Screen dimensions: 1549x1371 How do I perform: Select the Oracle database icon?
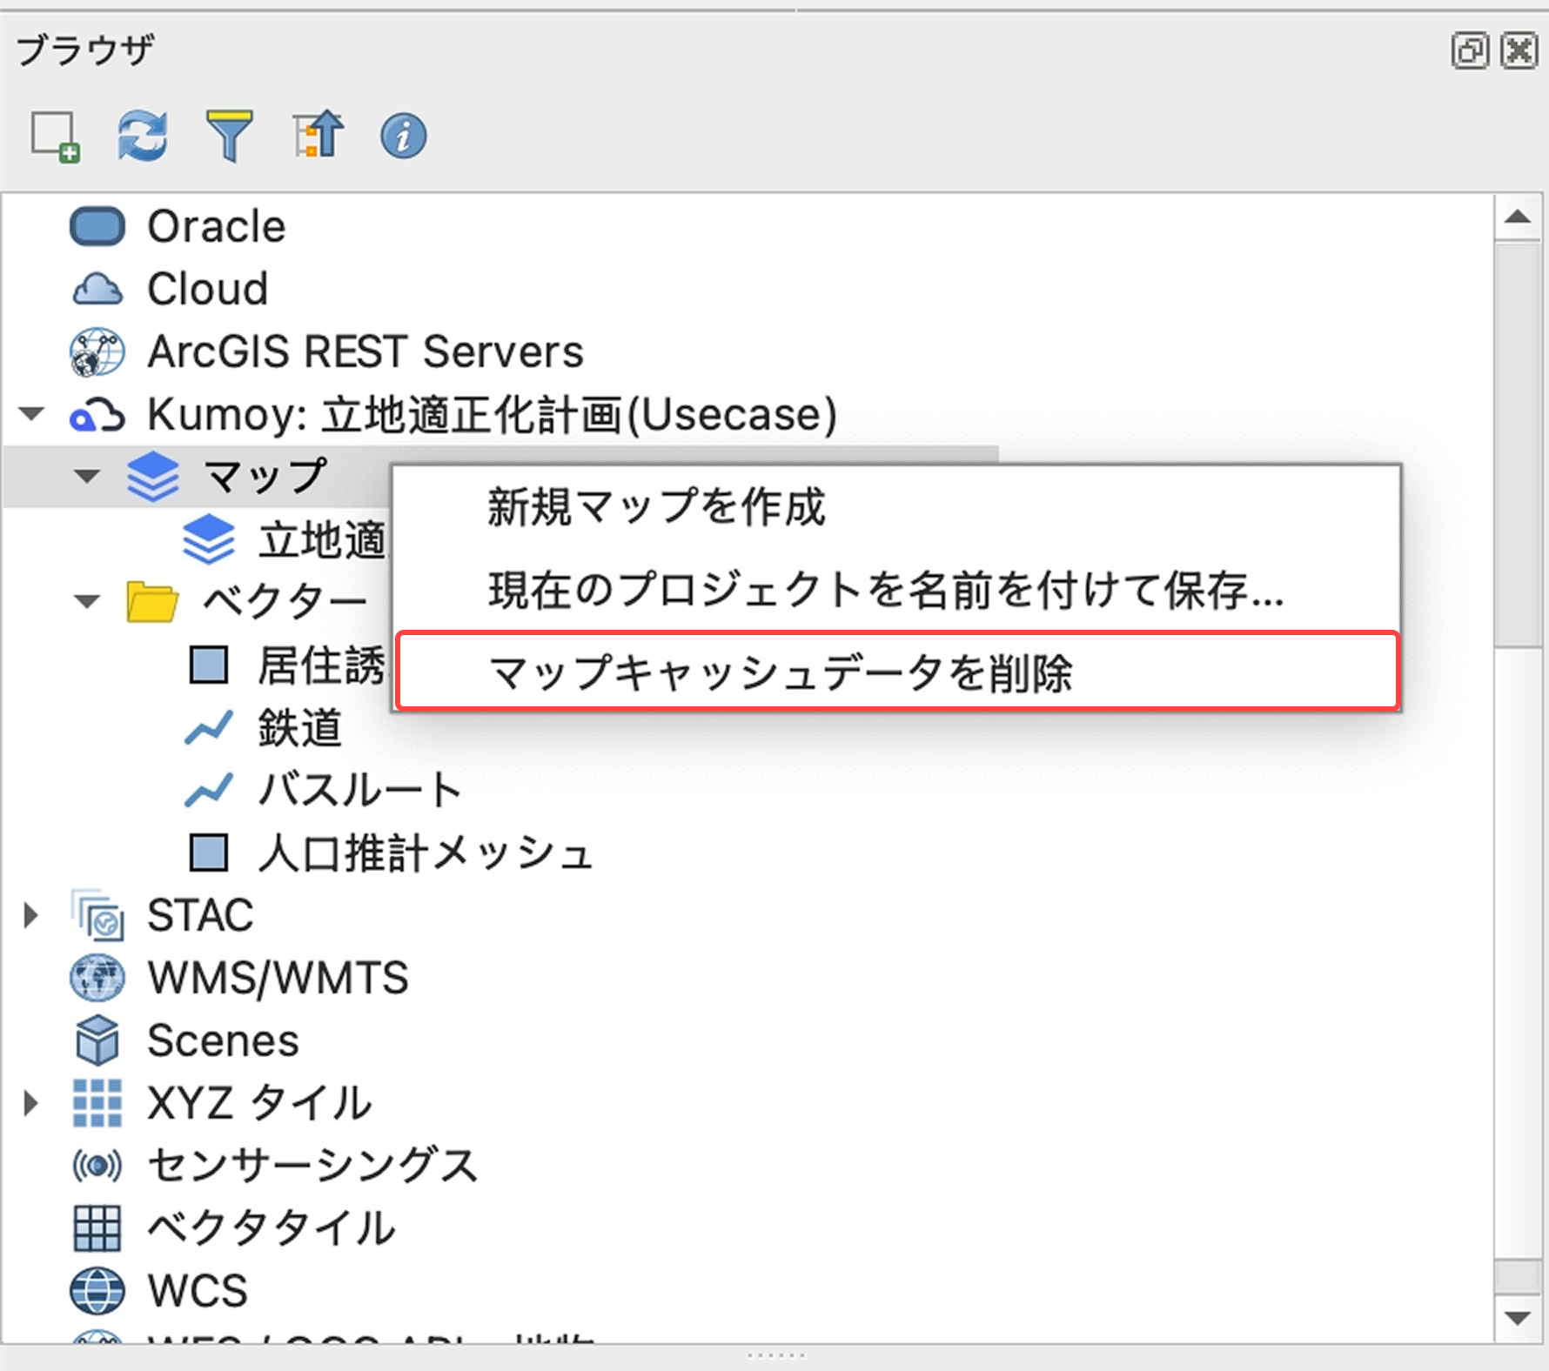click(x=97, y=225)
